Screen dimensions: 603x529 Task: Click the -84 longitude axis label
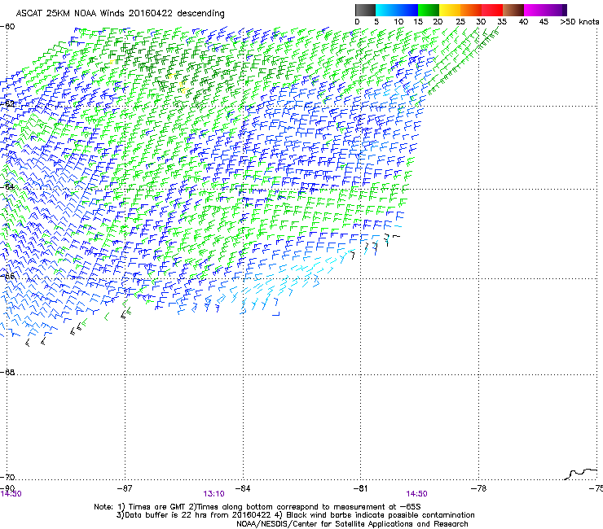click(x=243, y=488)
